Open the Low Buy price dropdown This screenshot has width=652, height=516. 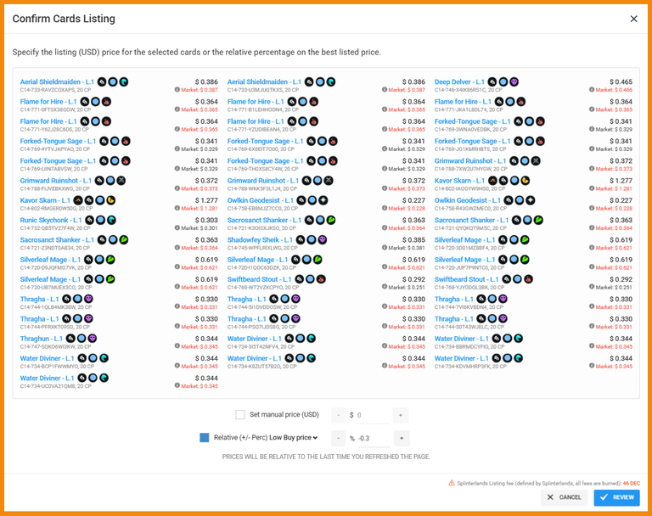(x=294, y=437)
